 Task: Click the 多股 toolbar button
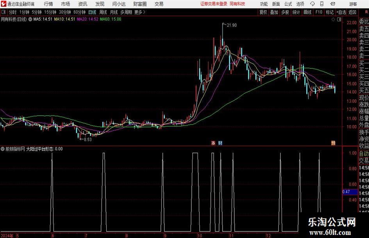(x=285, y=12)
